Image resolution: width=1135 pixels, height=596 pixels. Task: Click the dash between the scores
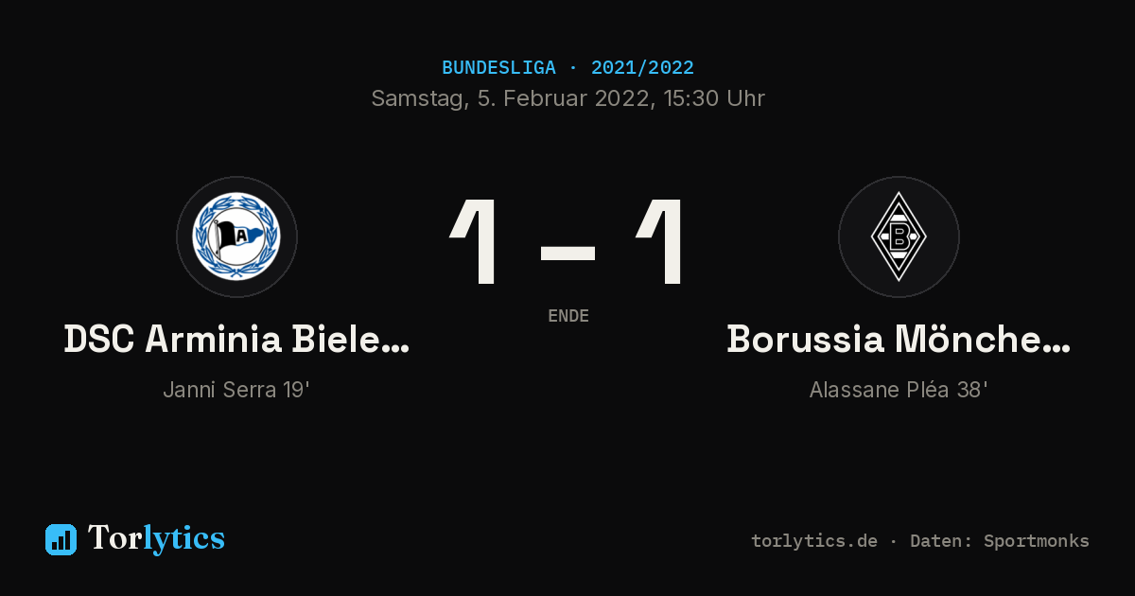(x=567, y=253)
